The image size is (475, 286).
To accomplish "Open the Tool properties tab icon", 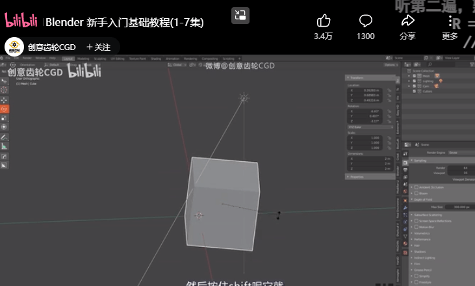I will click(x=405, y=154).
